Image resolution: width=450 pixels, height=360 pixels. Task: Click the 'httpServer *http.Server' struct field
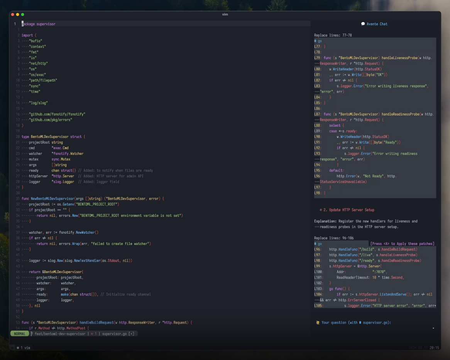pos(51,176)
